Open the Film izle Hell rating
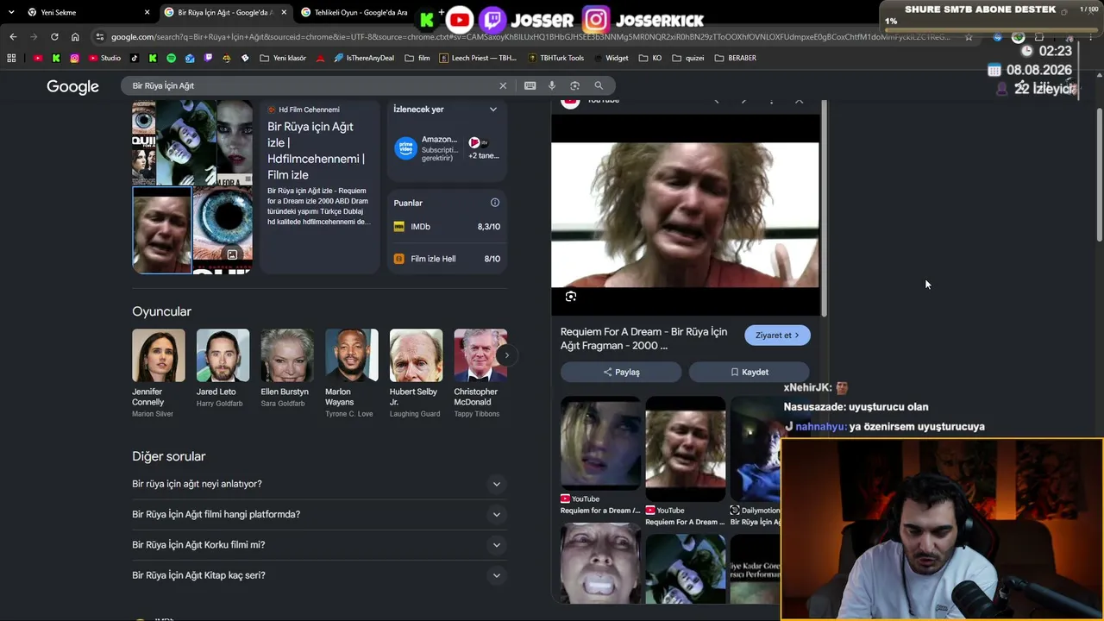The image size is (1104, 621). [447, 259]
